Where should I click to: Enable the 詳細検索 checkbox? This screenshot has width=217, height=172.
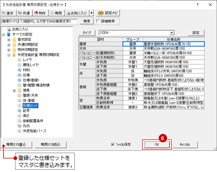98,21
